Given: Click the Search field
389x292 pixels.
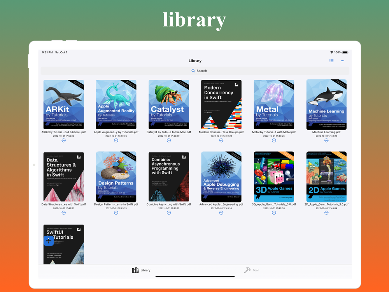Looking at the screenshot, I should pos(195,71).
